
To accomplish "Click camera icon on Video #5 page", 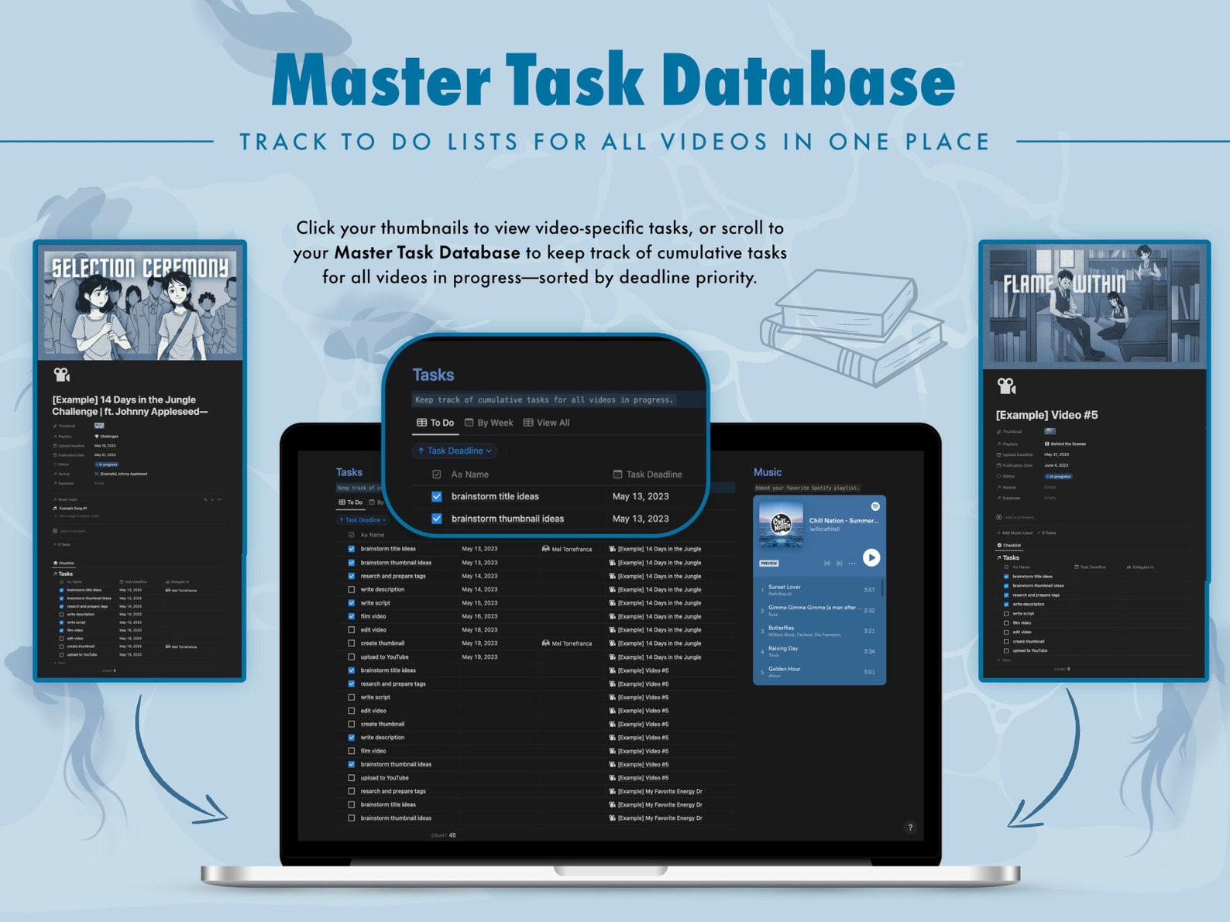I will tap(1006, 385).
